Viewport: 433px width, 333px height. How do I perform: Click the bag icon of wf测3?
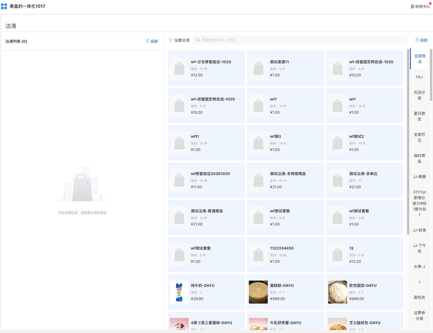[258, 143]
